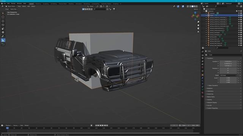Image resolution: width=243 pixels, height=136 pixels.
Task: Disable Cube in renders with camera icon
Action: pyautogui.click(x=241, y=15)
